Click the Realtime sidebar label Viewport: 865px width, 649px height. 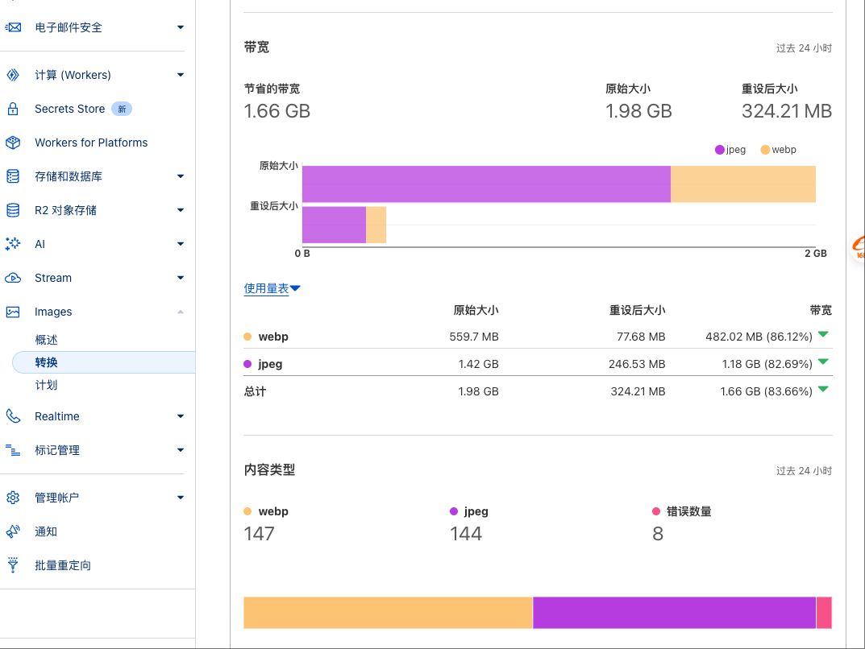click(56, 416)
